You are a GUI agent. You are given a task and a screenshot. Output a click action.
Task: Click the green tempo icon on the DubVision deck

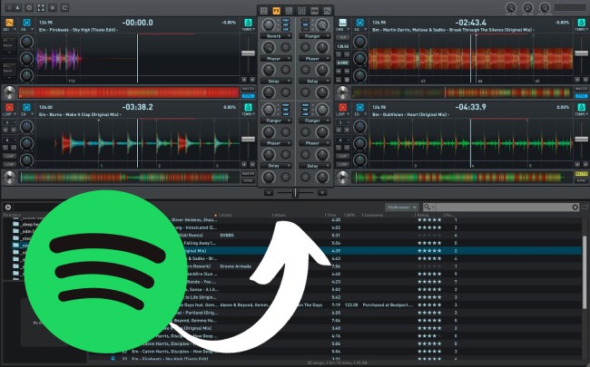(581, 108)
